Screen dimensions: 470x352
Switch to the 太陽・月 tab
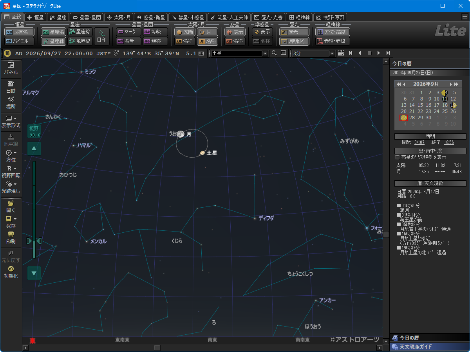(x=119, y=17)
